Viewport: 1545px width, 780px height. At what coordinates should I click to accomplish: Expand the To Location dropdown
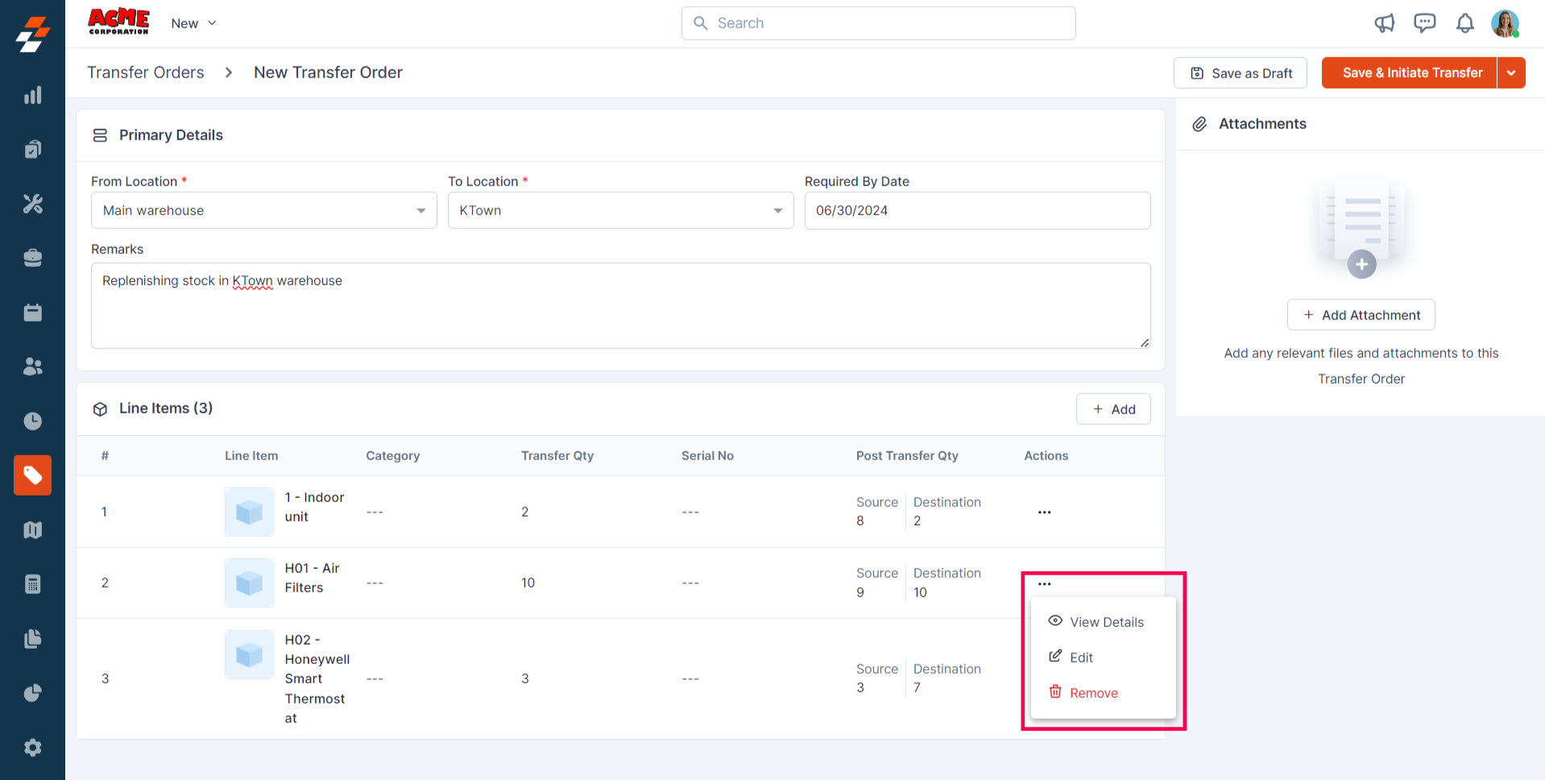coord(620,210)
